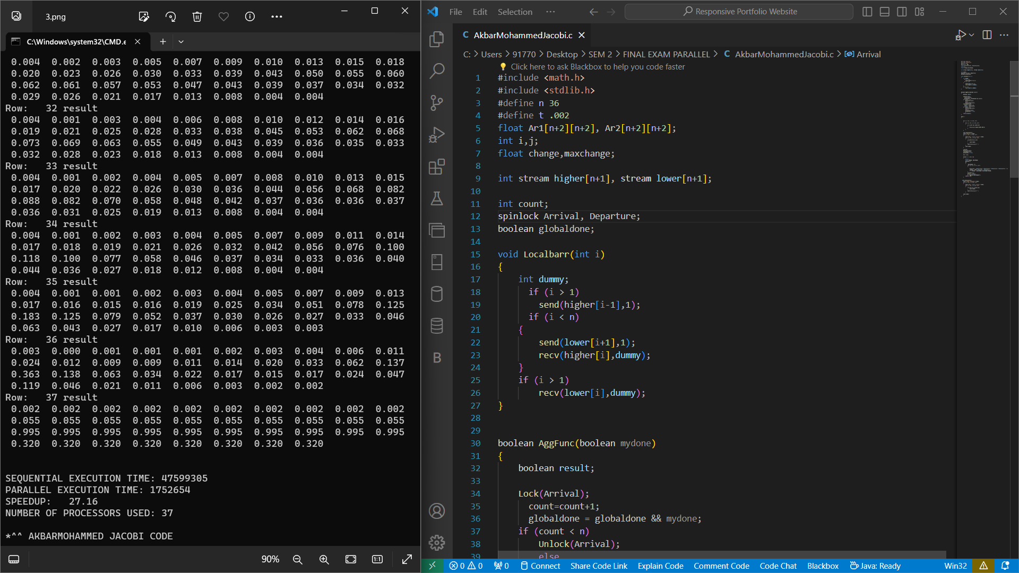Go back with the navigation arrow
This screenshot has height=573, width=1019.
click(x=593, y=12)
